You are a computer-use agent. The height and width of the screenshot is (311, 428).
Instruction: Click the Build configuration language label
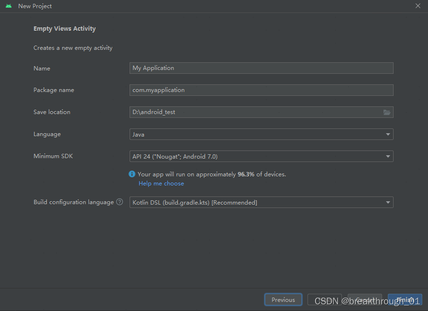74,202
